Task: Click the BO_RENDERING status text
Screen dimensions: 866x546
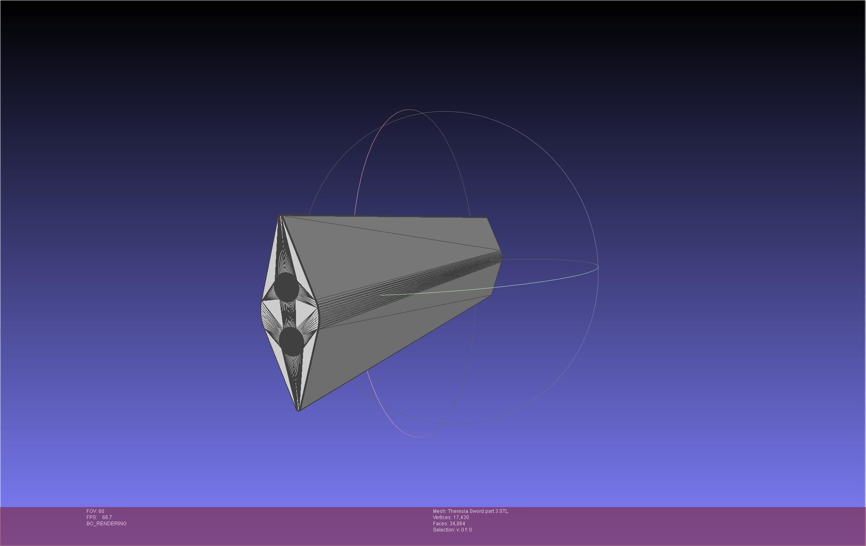Action: pos(106,524)
